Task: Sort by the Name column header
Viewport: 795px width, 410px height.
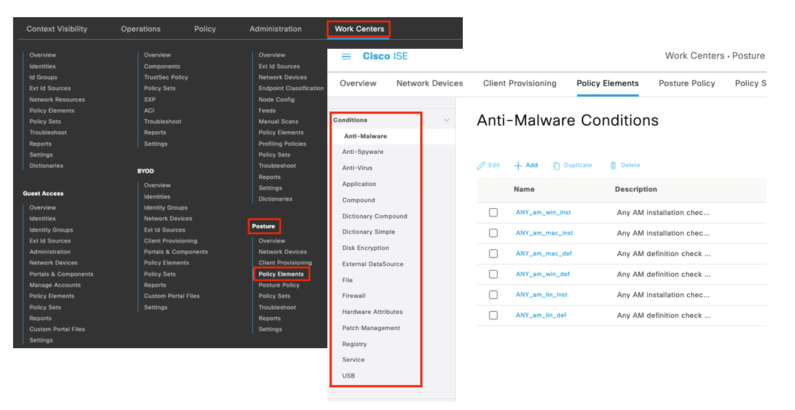Action: pos(524,190)
